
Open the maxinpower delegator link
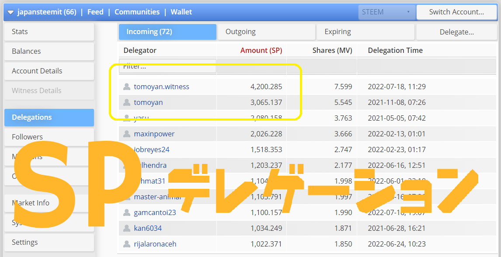pos(154,134)
